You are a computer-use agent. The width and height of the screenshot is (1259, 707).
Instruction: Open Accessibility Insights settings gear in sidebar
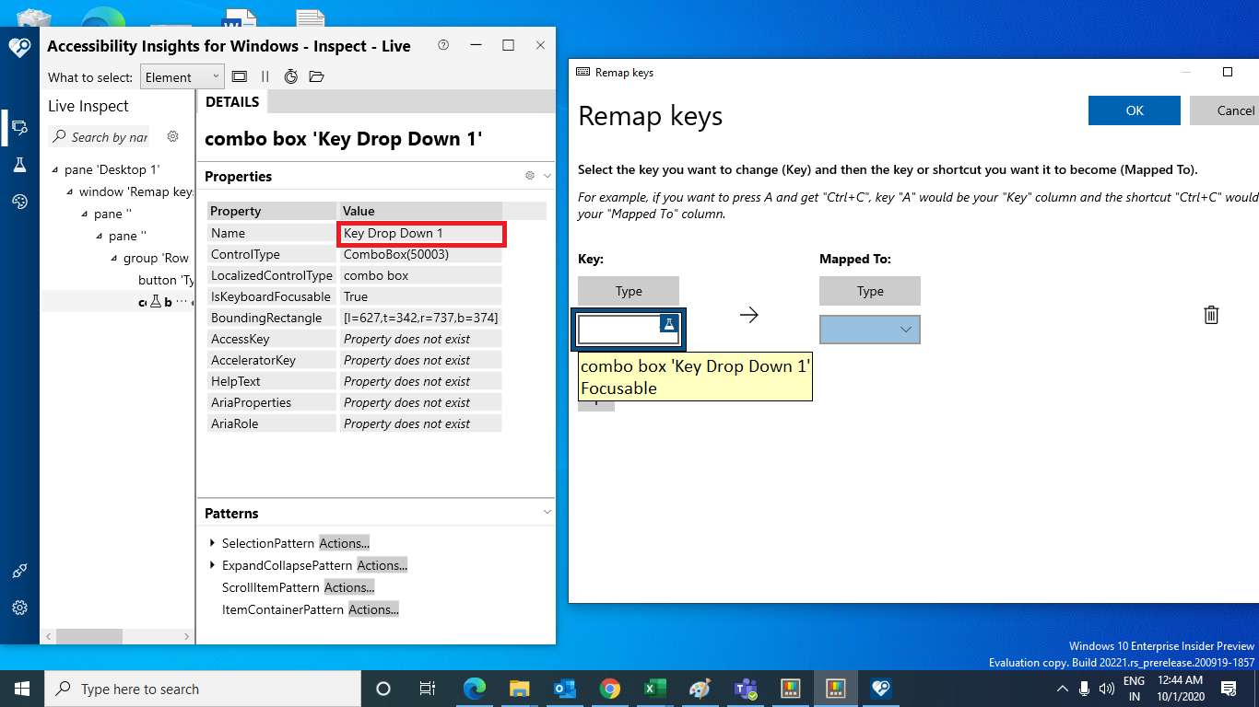click(x=20, y=608)
